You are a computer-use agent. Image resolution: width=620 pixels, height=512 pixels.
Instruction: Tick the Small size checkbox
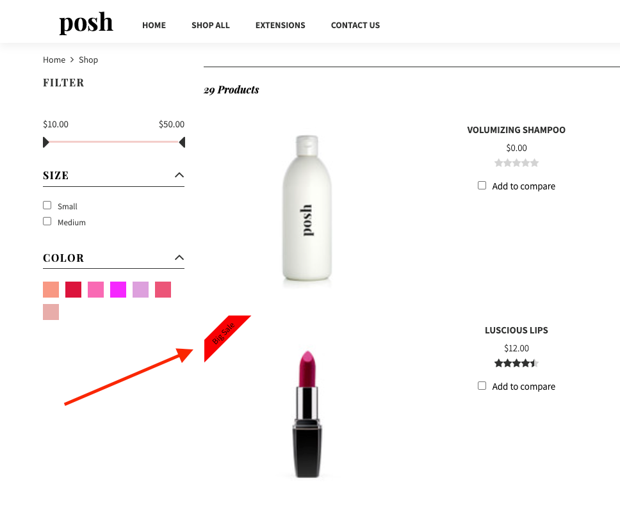click(x=47, y=205)
